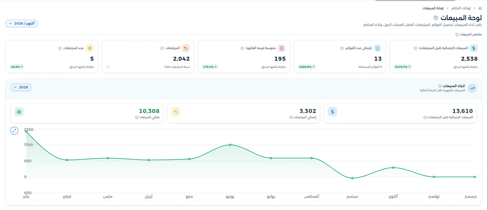The width and height of the screenshot is (488, 210).
Task: Click the 175.4% growth badge
Action: coord(210,67)
